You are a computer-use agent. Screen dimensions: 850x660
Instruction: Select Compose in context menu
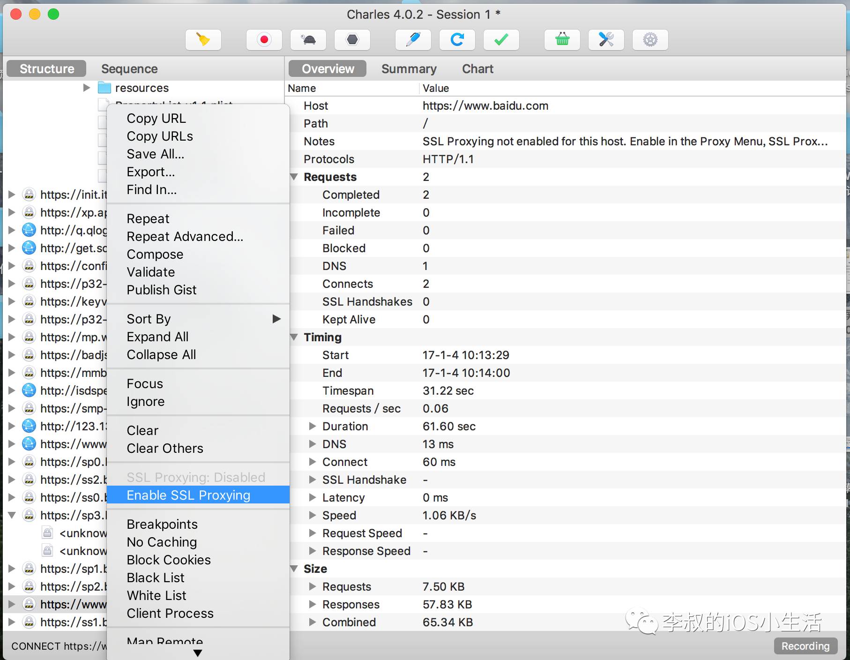(198, 255)
